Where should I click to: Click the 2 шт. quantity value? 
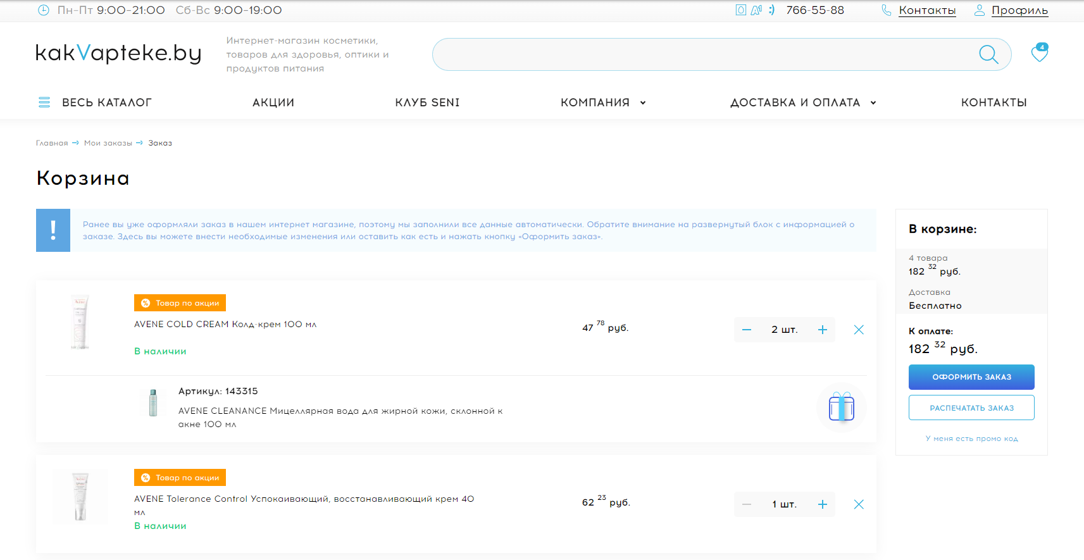(785, 330)
